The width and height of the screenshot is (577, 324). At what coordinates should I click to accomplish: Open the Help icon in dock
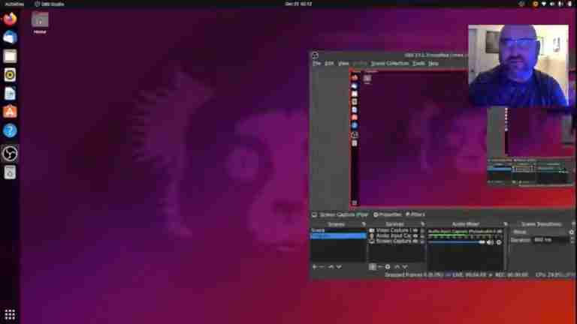(10, 130)
